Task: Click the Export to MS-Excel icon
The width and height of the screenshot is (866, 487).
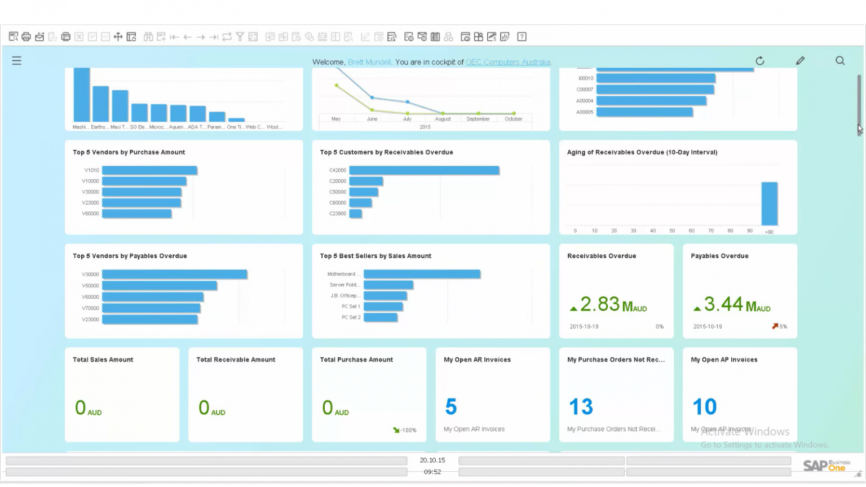Action: (x=78, y=36)
